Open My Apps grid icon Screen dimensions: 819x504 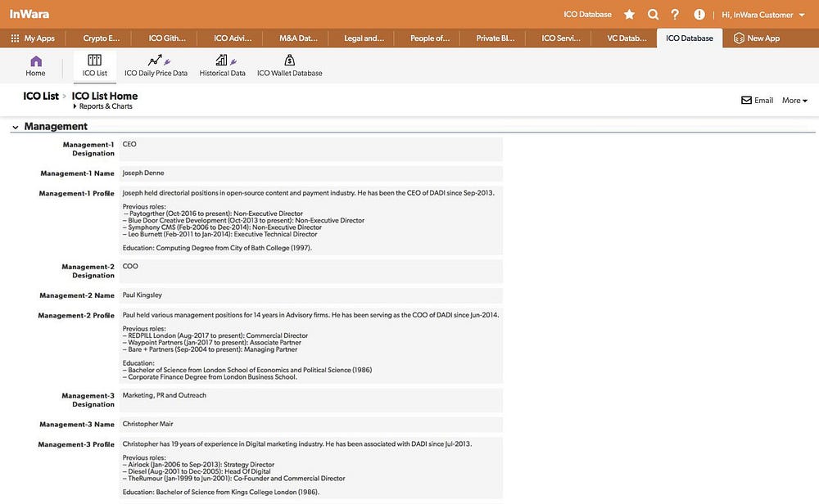(15, 38)
